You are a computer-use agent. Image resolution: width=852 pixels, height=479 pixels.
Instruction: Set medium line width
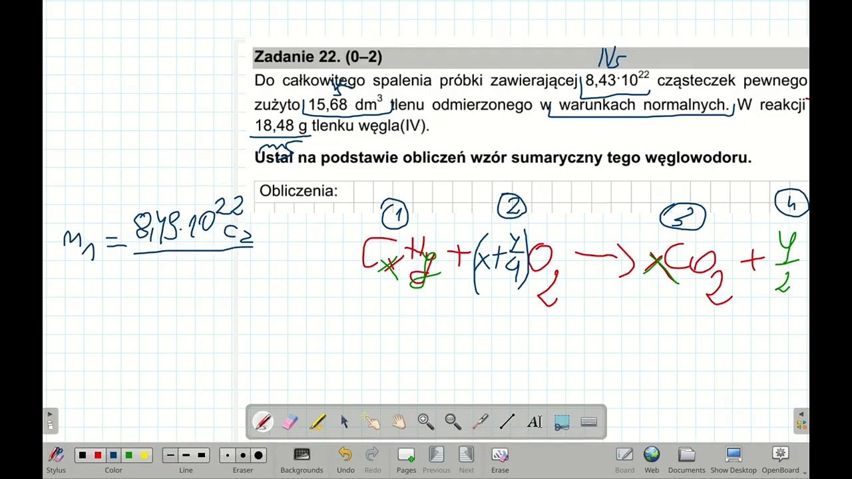186,455
